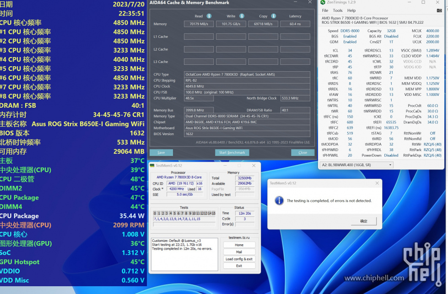Screen dimensions: 448x294
Task: Click test number 15 box in TestMem5 Tests
Action: 213,213
